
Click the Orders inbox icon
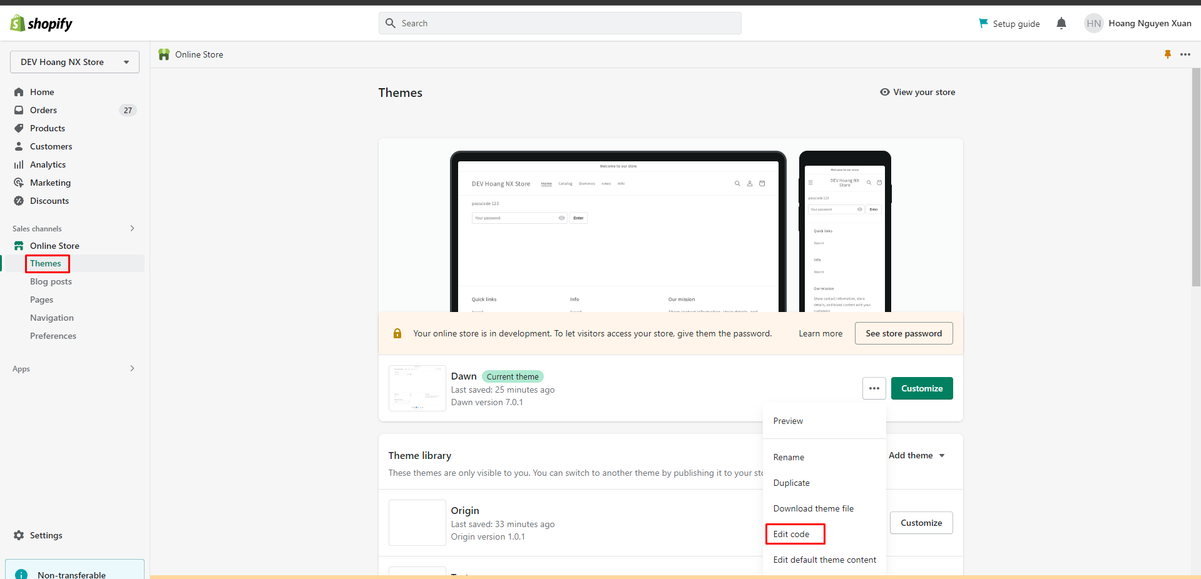19,110
